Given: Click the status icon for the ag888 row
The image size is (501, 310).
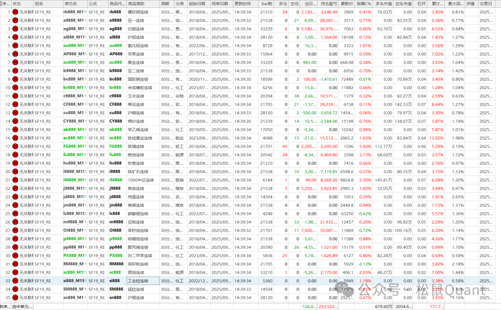Looking at the screenshot, I should (x=15, y=29).
